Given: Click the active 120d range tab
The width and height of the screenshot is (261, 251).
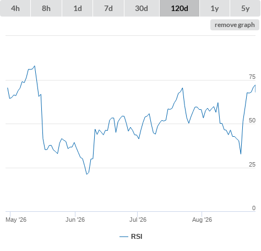Looking at the screenshot, I should click(180, 8).
